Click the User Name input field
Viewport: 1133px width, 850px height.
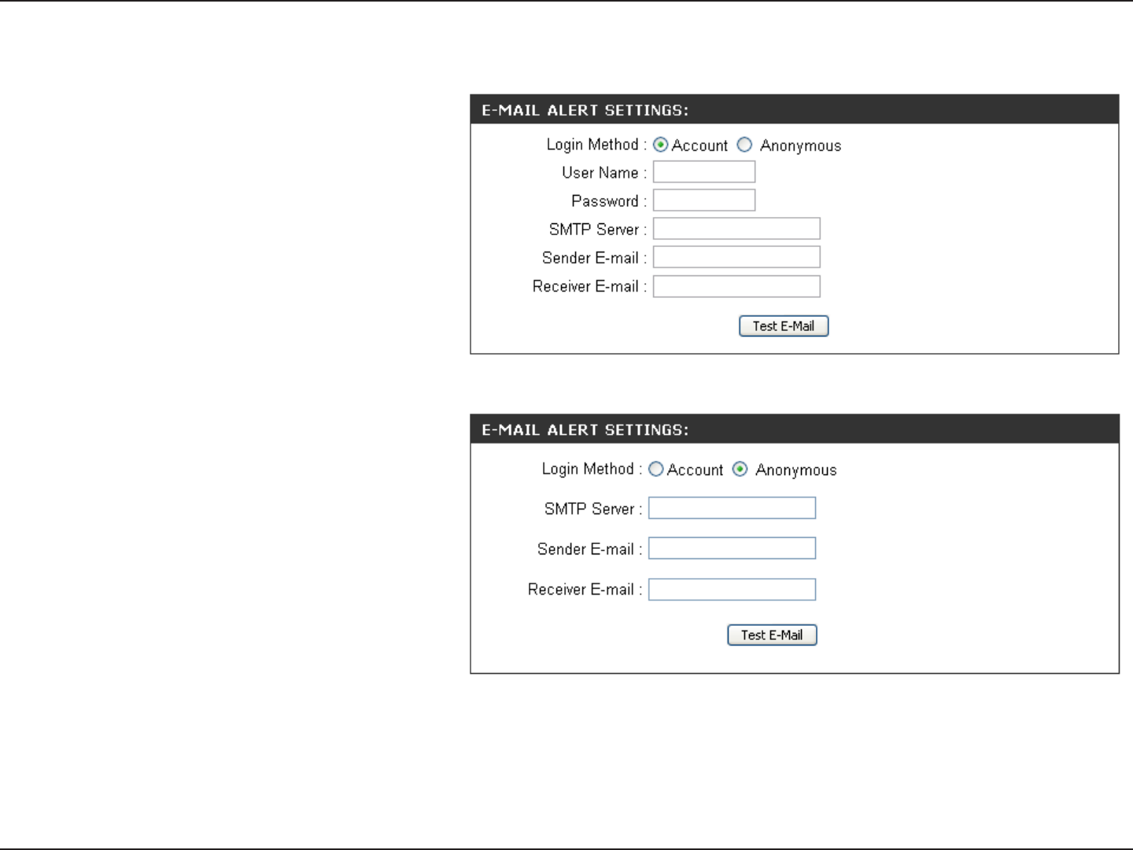coord(704,172)
